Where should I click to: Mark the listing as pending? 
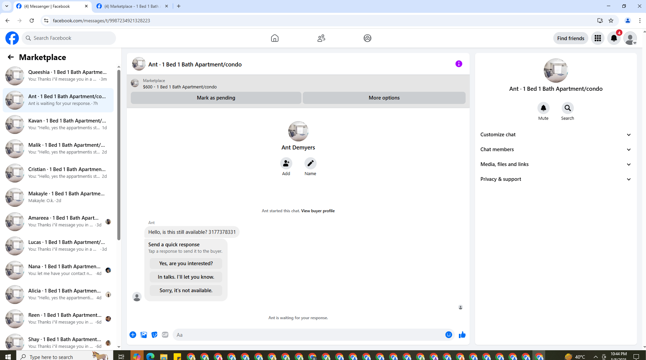pyautogui.click(x=216, y=98)
